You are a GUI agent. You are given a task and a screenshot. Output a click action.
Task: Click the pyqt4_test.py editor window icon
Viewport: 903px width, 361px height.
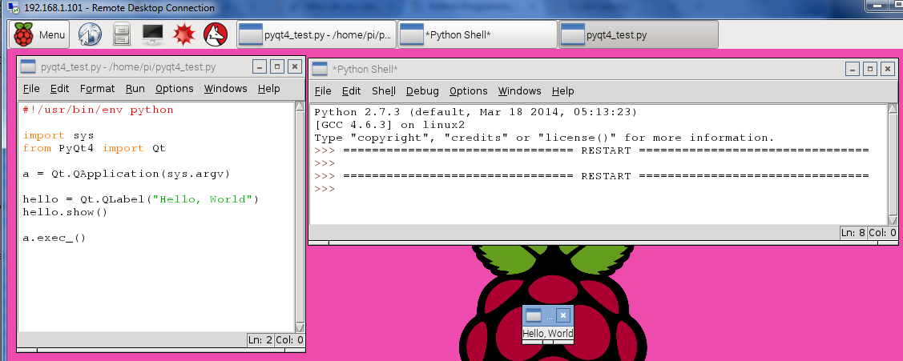coord(28,67)
